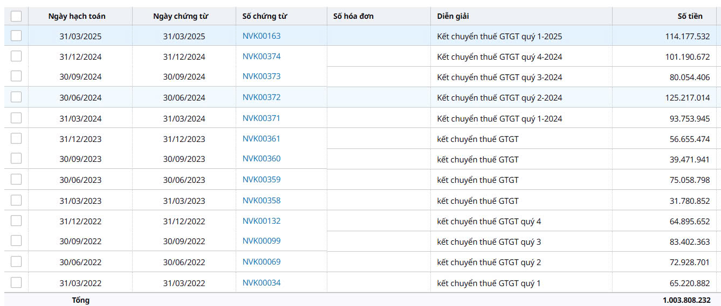
Task: Click the NVK00034 voucher link
Action: point(262,283)
